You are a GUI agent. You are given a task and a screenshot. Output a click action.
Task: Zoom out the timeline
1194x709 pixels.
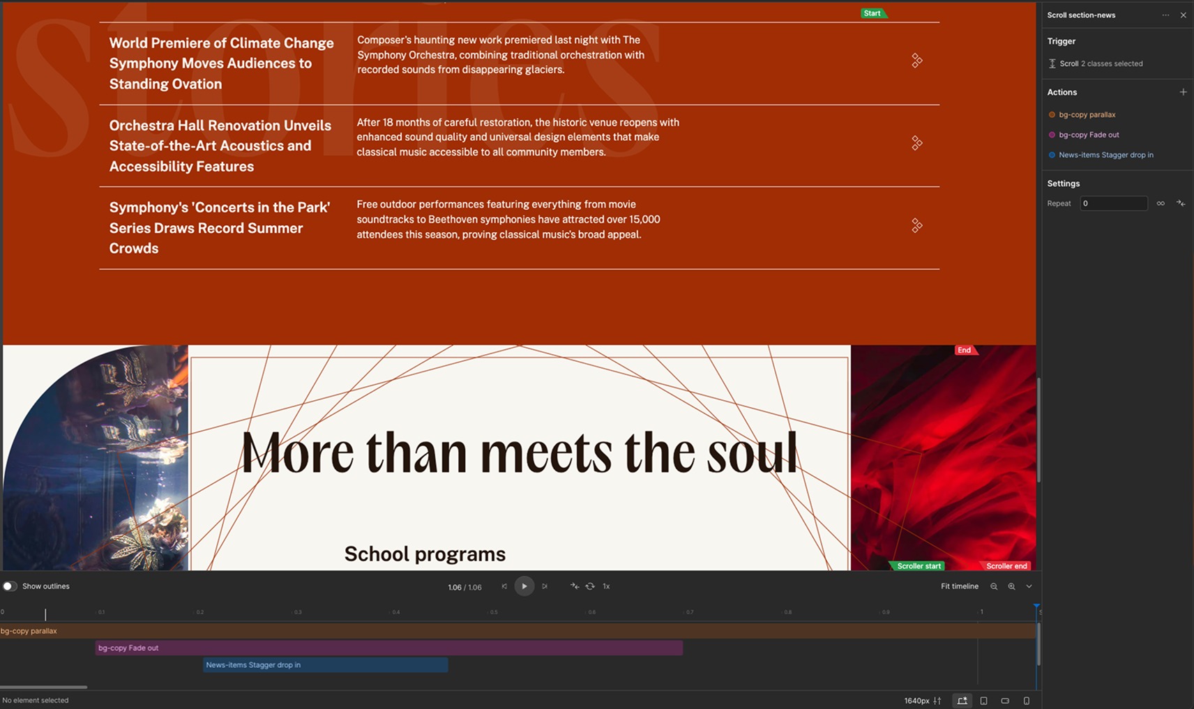pos(994,586)
